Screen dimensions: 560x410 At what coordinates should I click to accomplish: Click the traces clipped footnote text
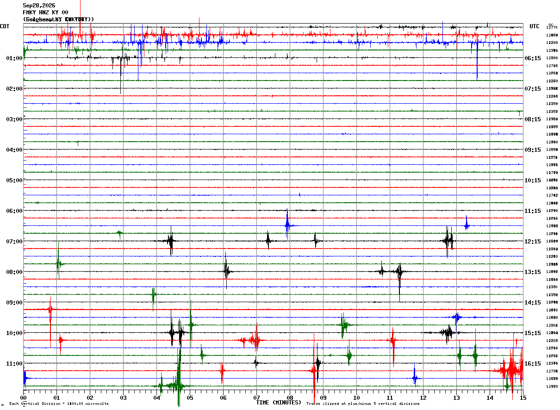[363, 404]
